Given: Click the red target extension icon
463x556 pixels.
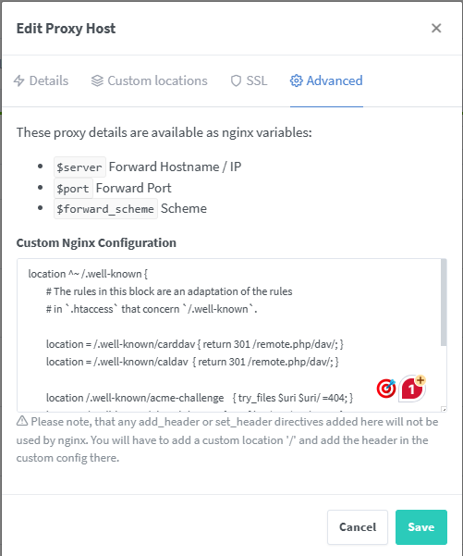Looking at the screenshot, I should tap(386, 389).
